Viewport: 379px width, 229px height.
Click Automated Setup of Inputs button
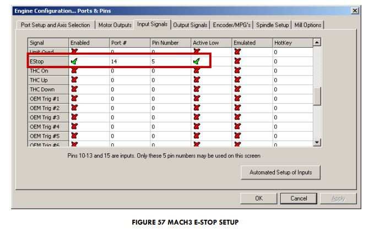[x=280, y=172]
